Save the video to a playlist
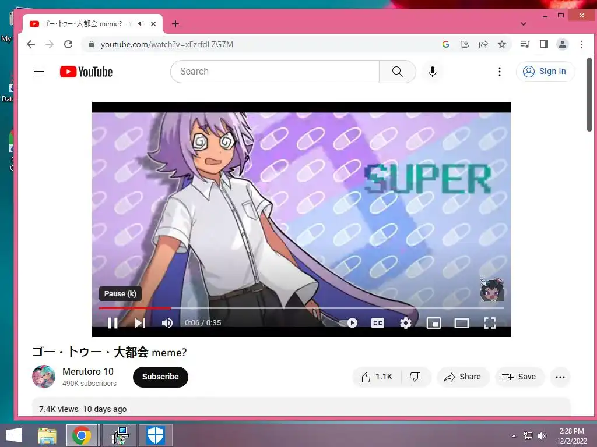 (519, 377)
